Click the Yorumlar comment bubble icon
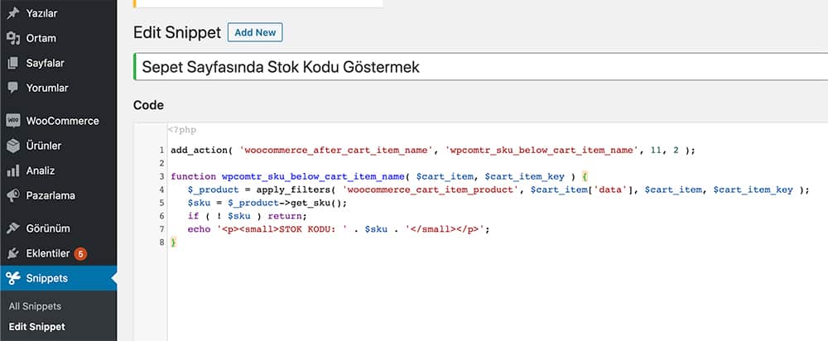Viewport: 828px width, 341px height. (x=13, y=88)
